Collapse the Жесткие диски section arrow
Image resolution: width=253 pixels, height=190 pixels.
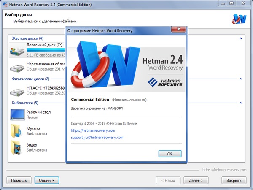pyautogui.click(x=241, y=38)
